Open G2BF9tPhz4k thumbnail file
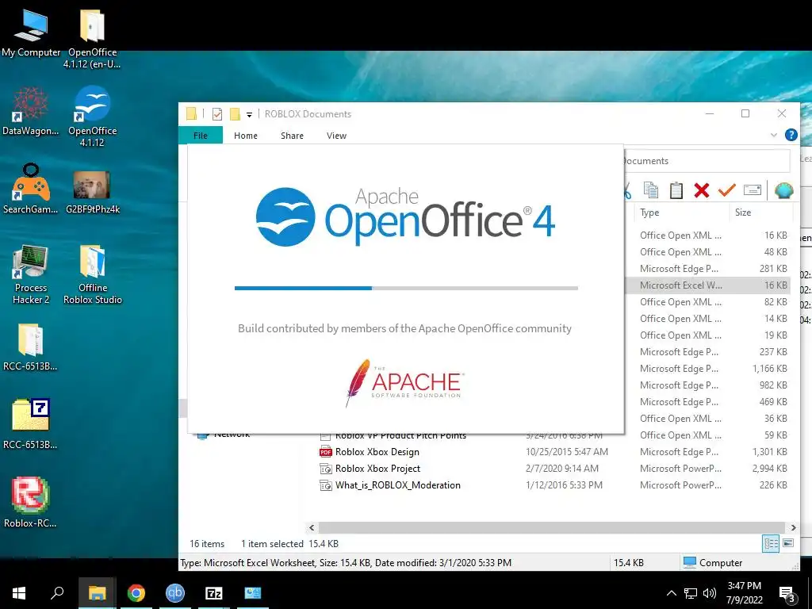 click(92, 192)
